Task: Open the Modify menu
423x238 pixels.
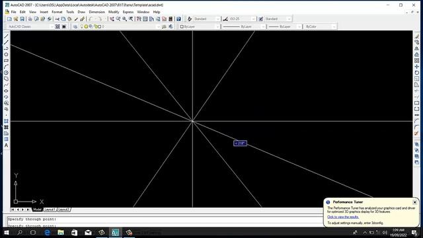Action: [114, 12]
